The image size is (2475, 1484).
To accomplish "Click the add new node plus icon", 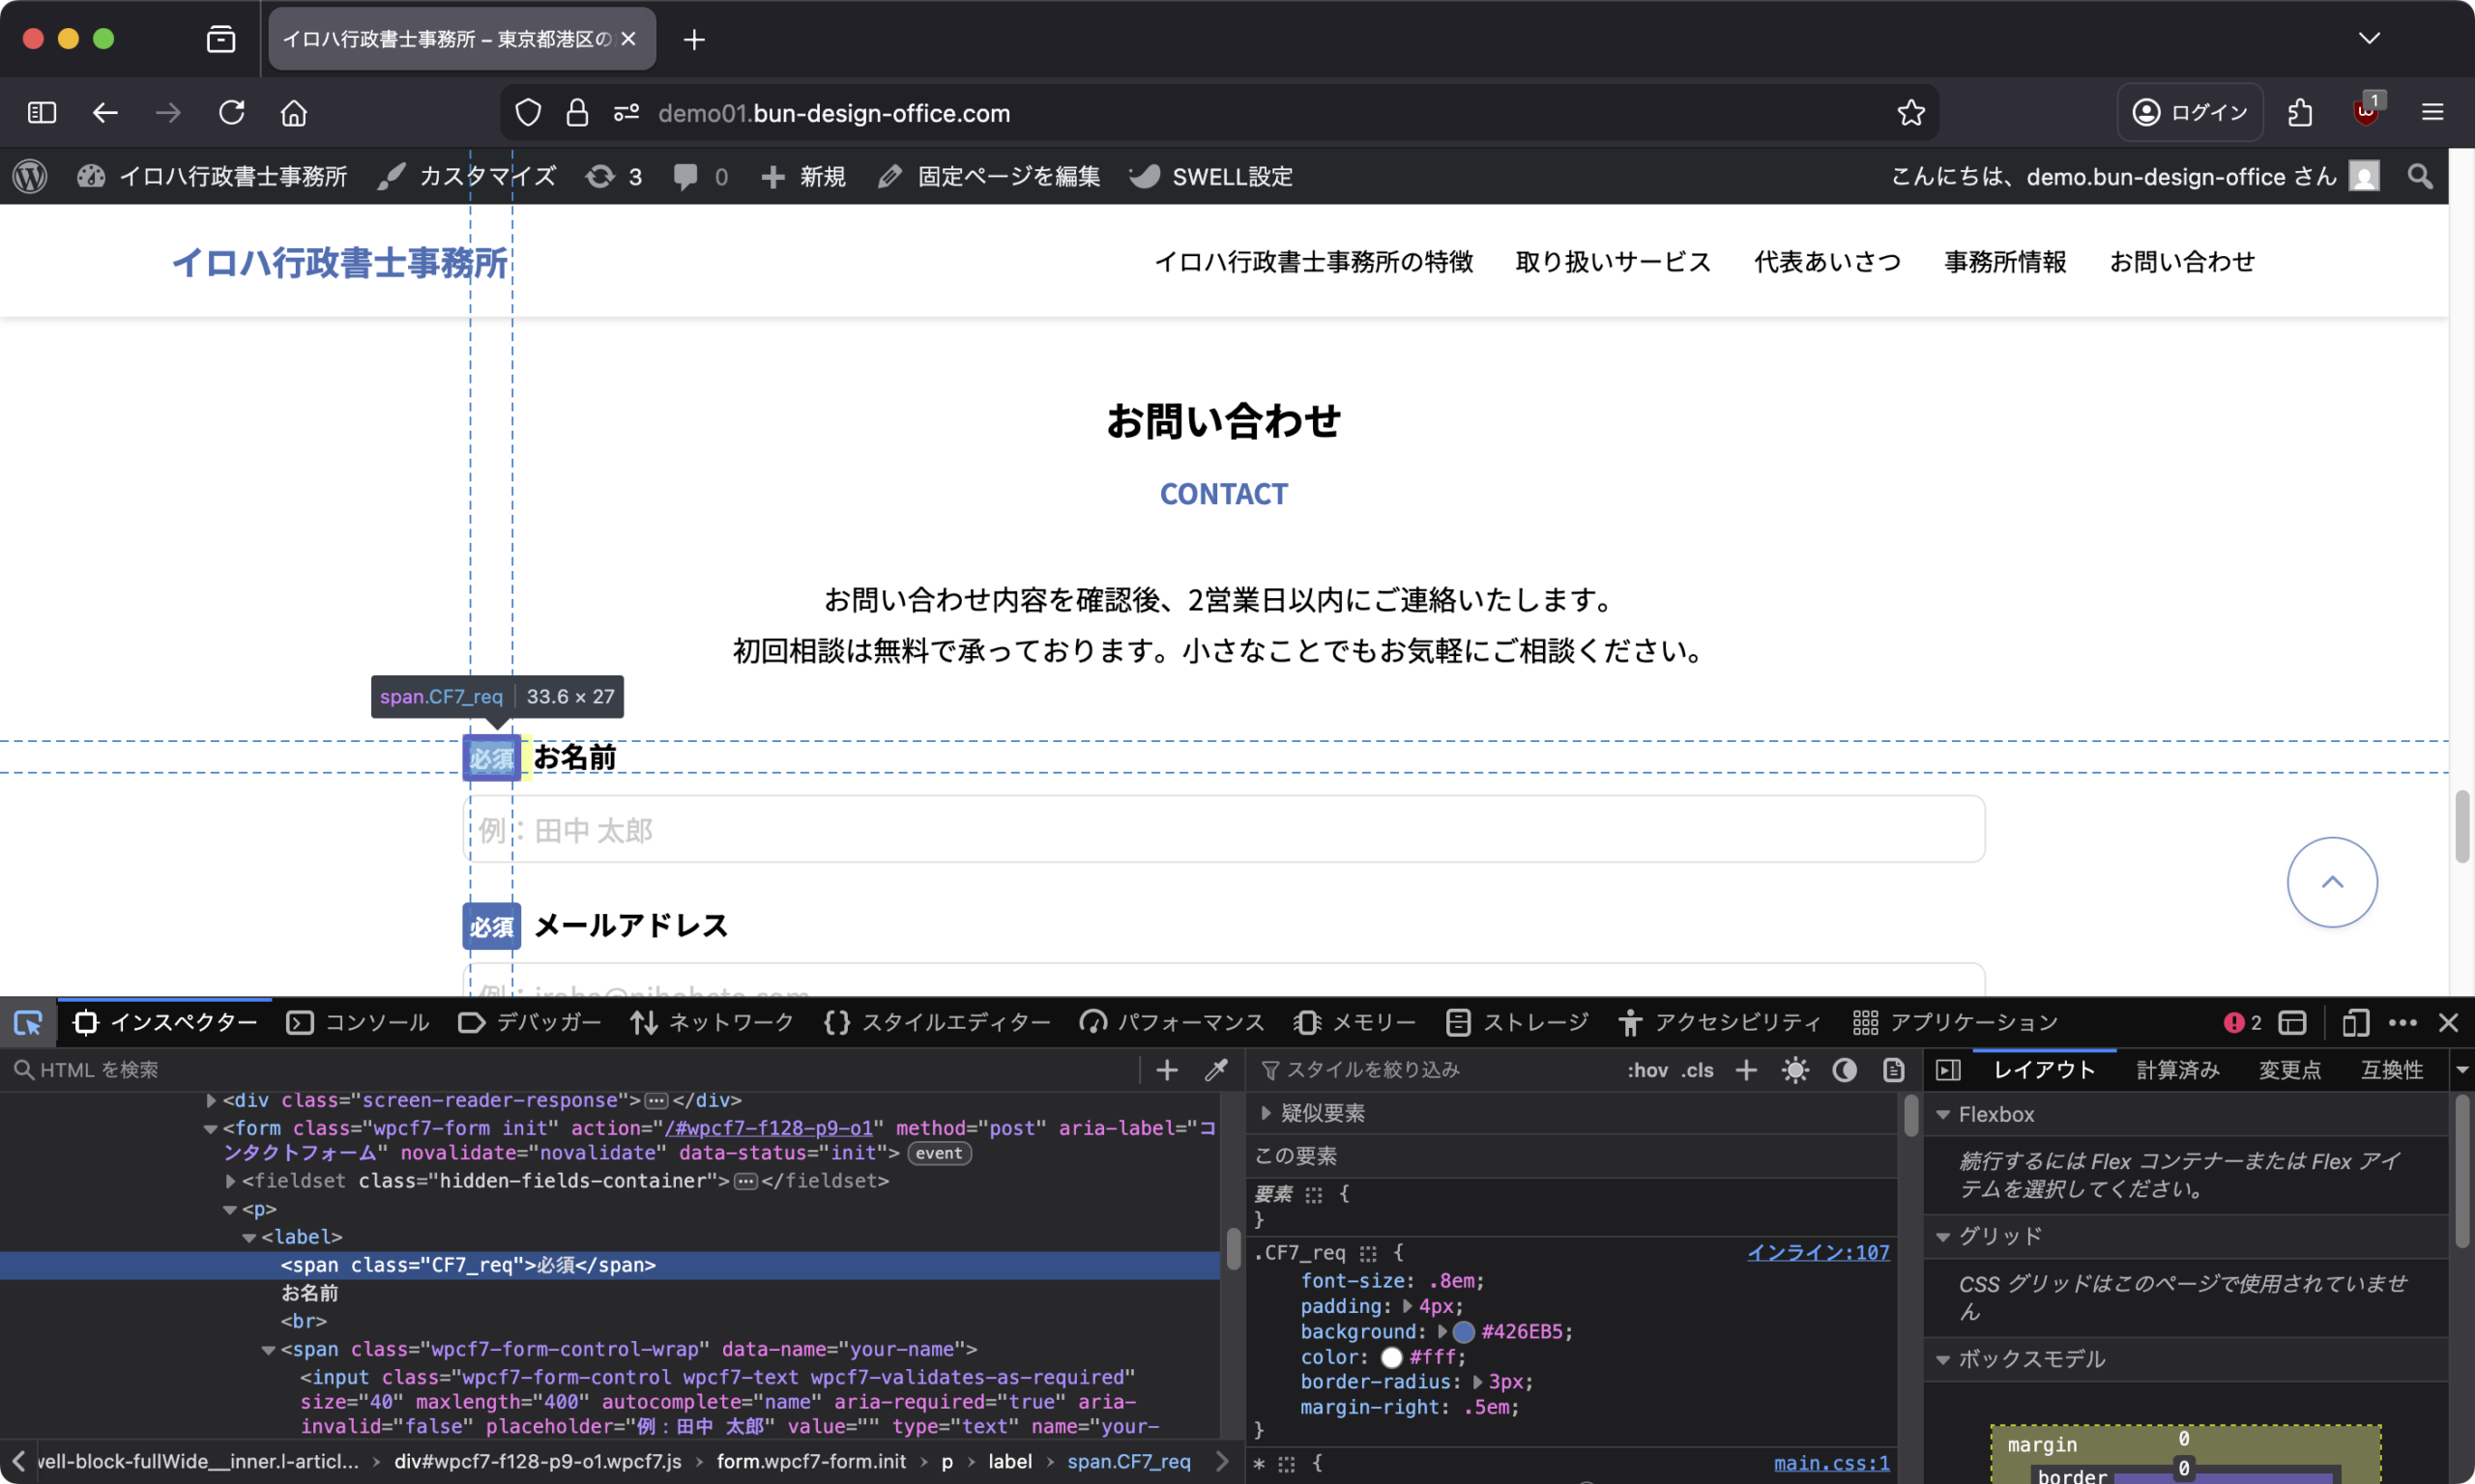I will coord(1167,1070).
